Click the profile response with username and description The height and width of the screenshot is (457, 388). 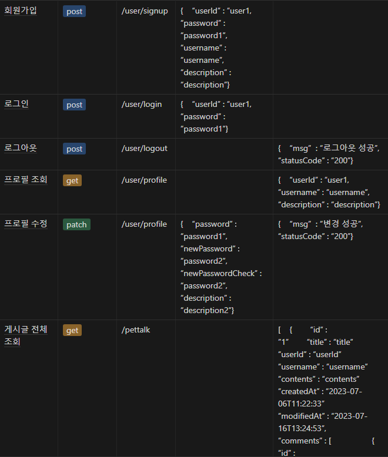tap(330, 192)
